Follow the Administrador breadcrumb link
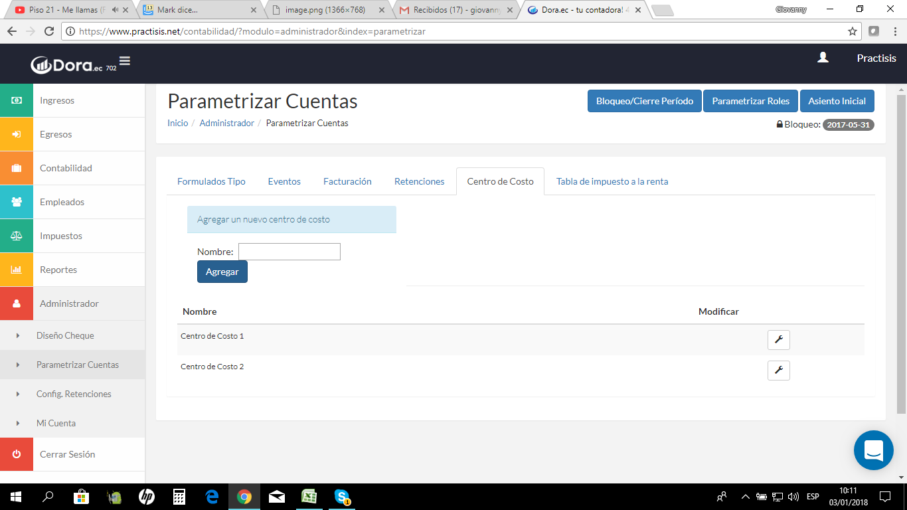Viewport: 907px width, 510px height. coord(227,123)
